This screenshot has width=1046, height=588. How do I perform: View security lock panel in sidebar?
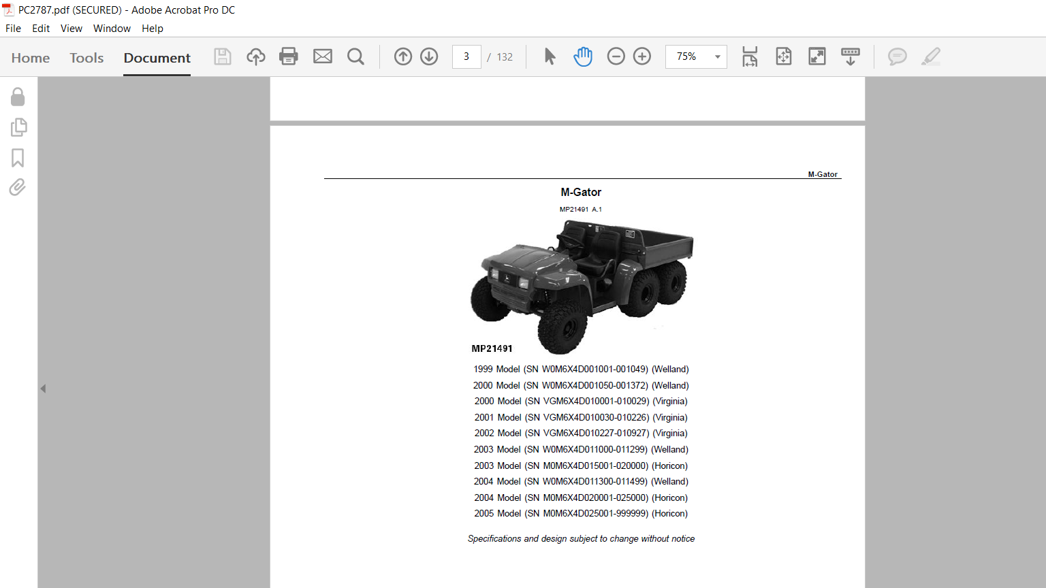(x=18, y=97)
